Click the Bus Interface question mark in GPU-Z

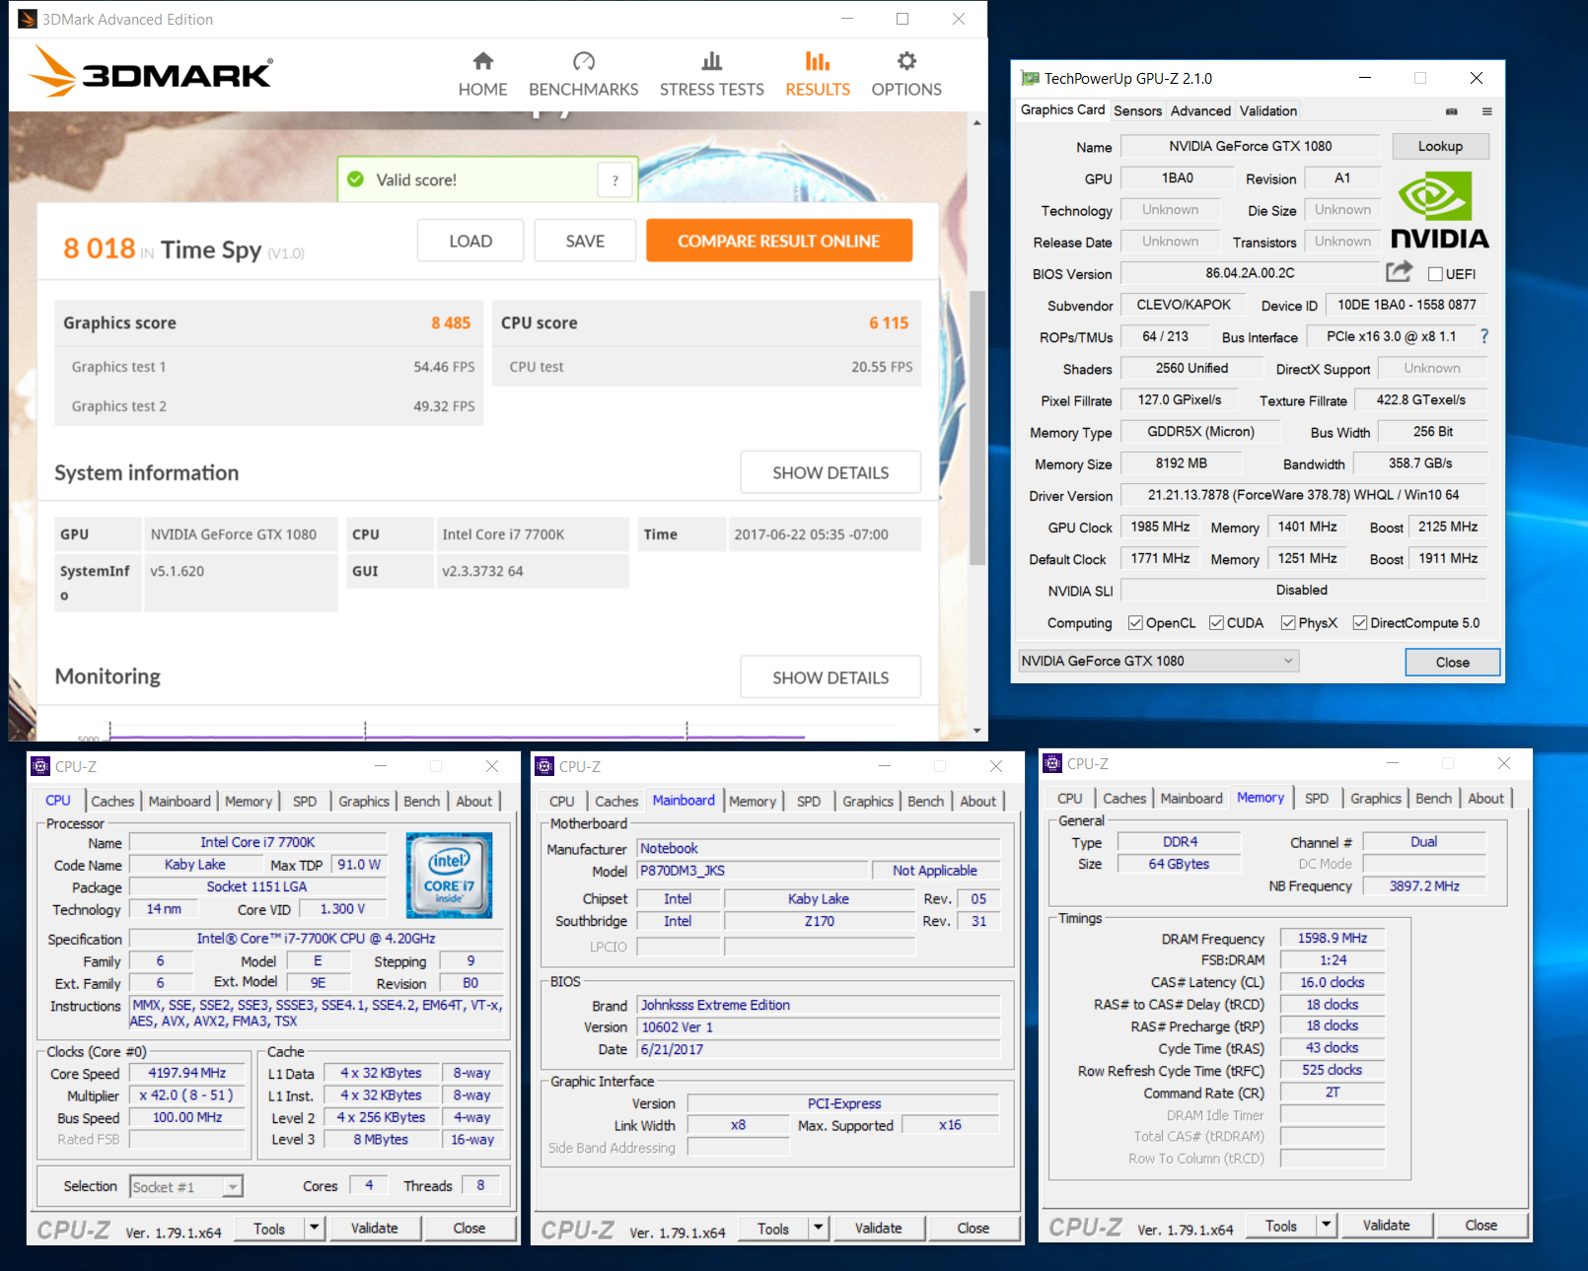1484,336
